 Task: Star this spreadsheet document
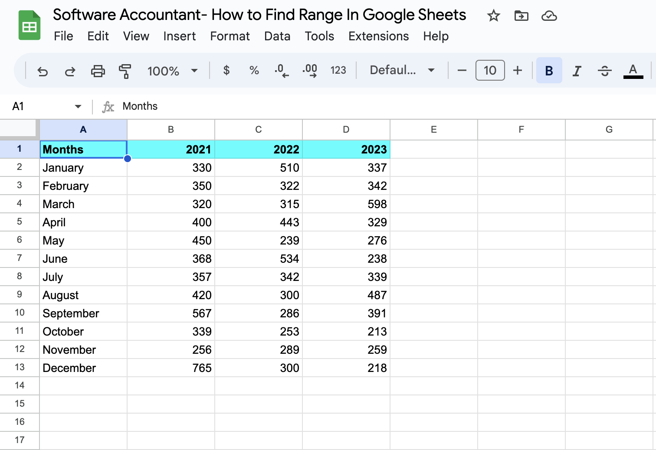tap(493, 16)
